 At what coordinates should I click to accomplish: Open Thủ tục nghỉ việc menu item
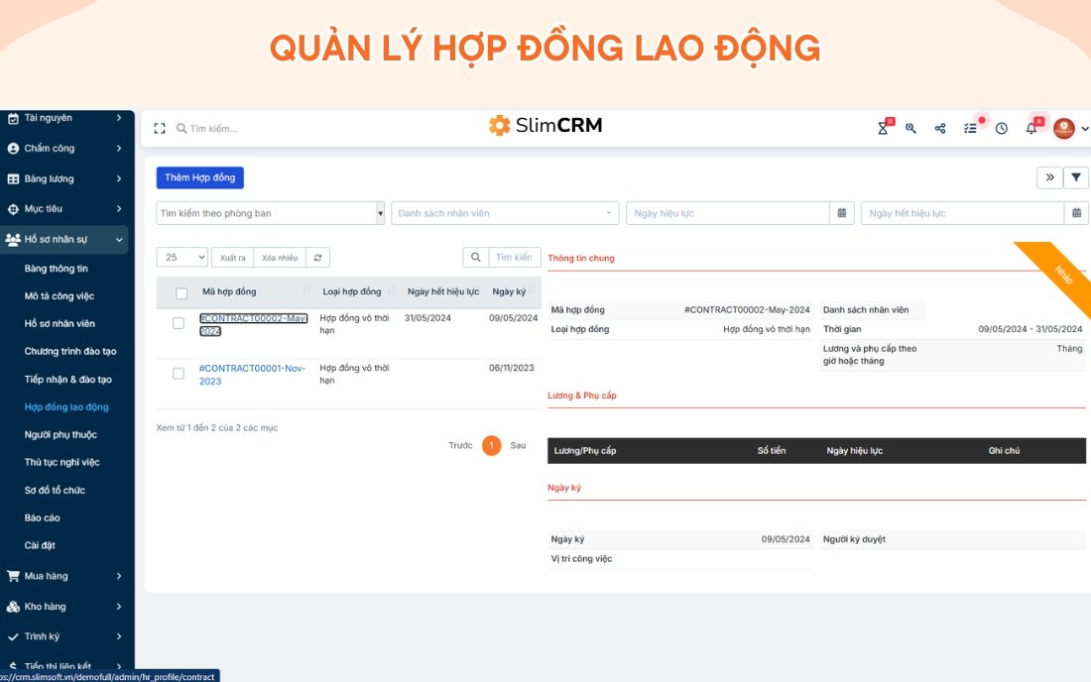coord(61,462)
